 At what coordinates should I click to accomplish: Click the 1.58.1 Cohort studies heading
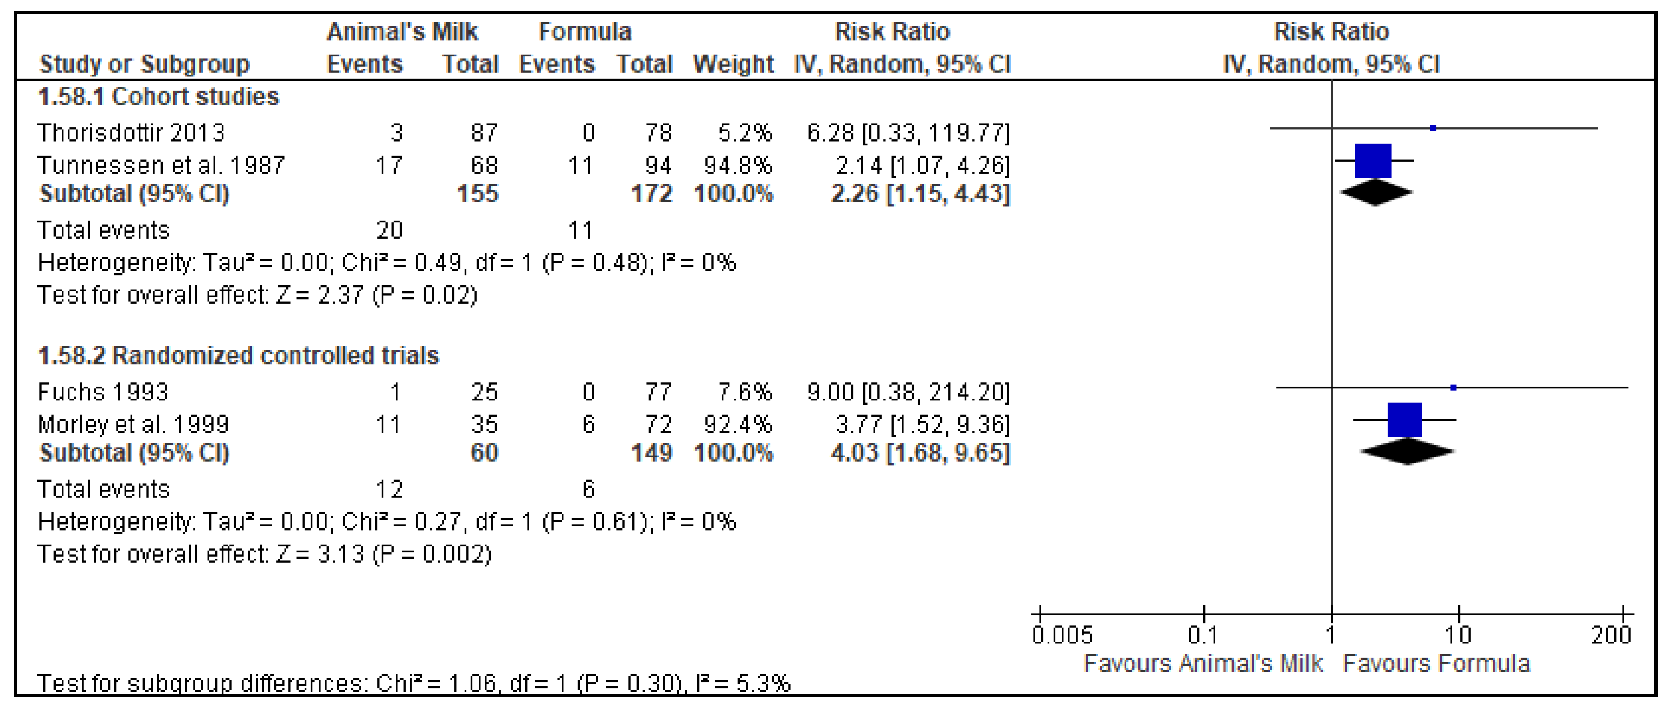pyautogui.click(x=159, y=97)
